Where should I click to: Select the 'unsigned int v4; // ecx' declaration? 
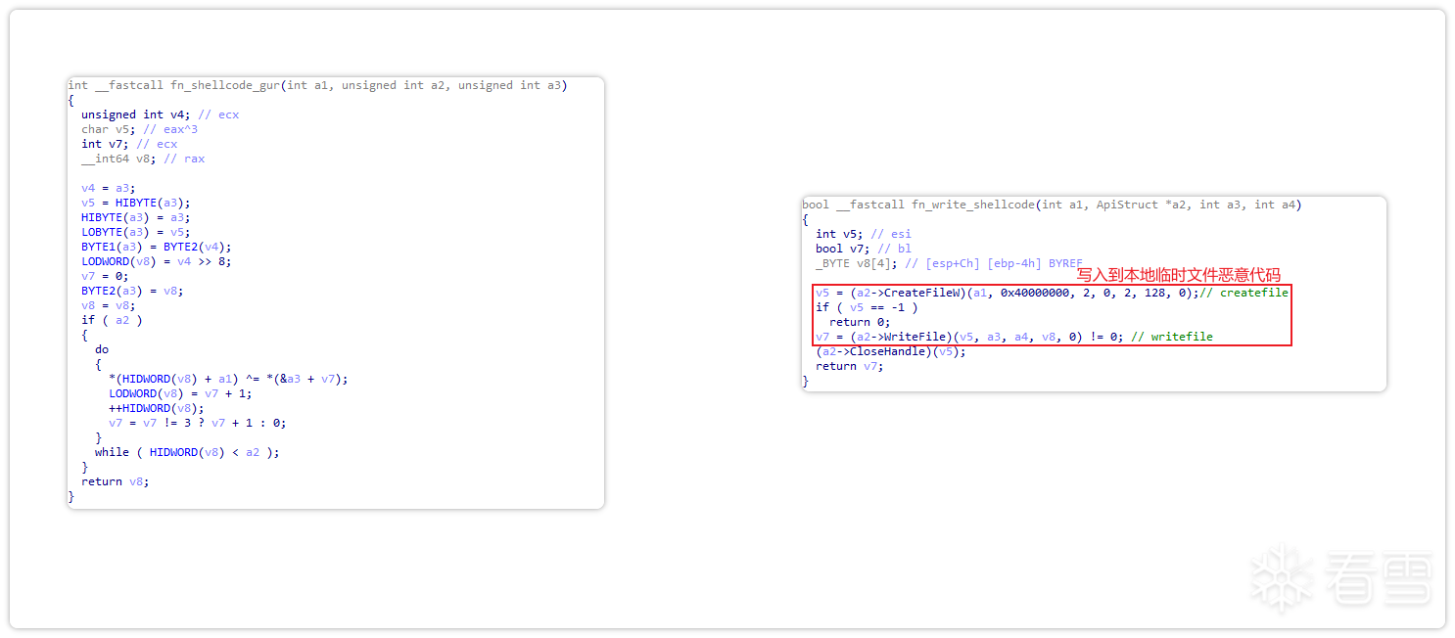pyautogui.click(x=160, y=114)
